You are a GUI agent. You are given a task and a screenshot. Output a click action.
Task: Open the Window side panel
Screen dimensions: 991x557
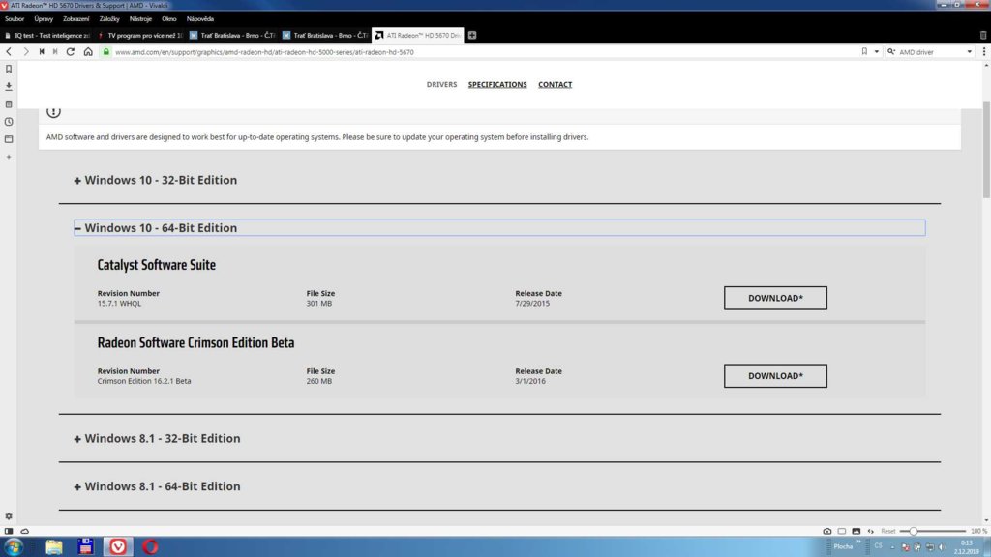pyautogui.click(x=9, y=139)
